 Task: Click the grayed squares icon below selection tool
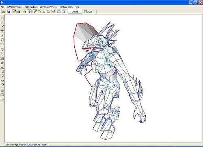(2, 22)
